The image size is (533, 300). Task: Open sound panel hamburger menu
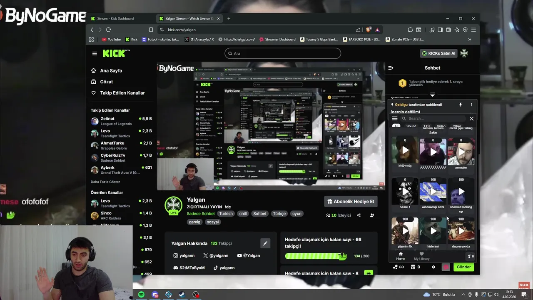[x=395, y=119]
